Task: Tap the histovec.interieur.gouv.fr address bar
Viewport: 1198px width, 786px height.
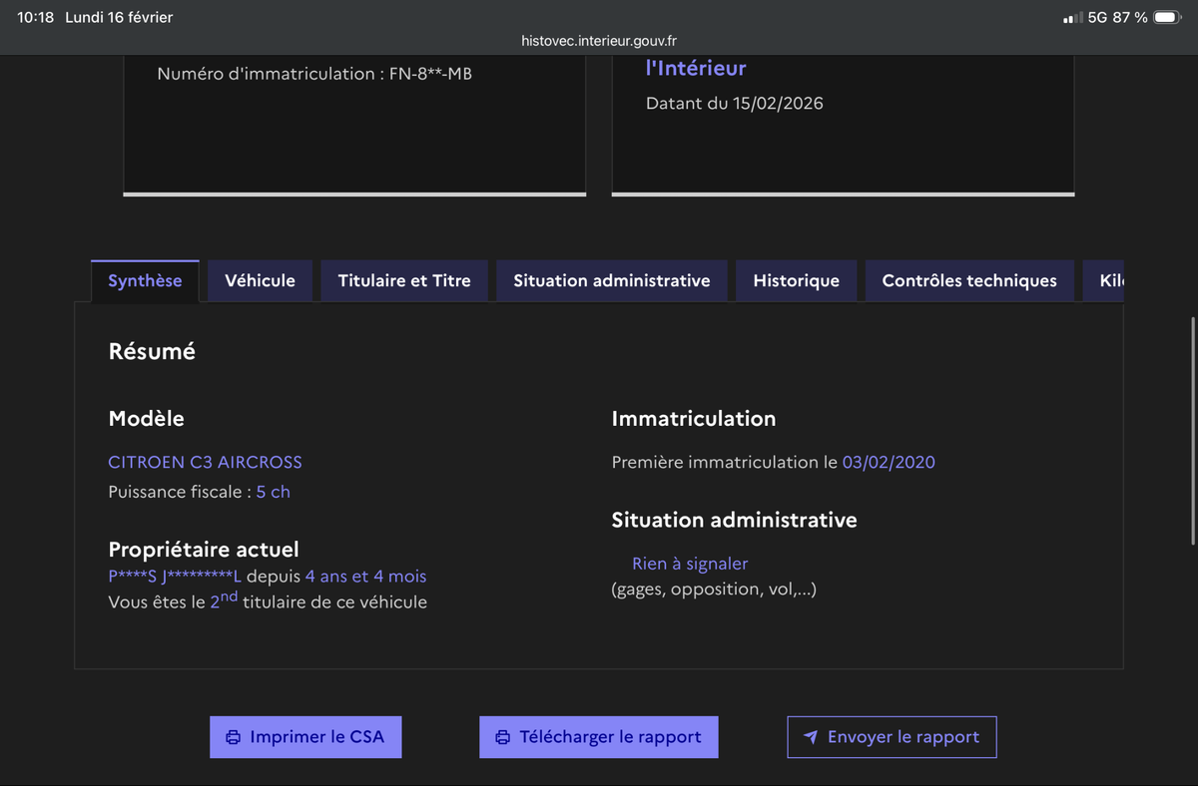Action: click(599, 41)
